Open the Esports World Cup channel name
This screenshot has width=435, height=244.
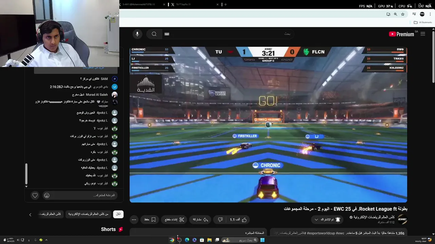[x=374, y=217]
